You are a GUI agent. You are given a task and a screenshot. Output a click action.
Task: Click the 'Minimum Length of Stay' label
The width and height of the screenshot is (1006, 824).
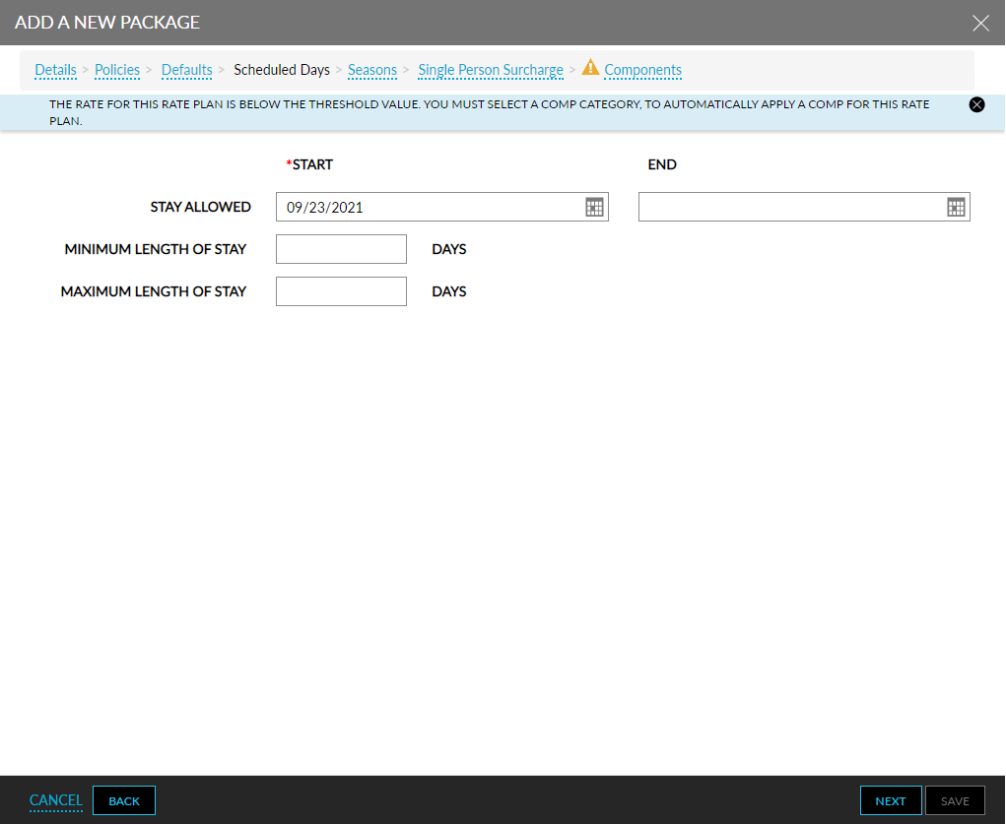point(156,249)
